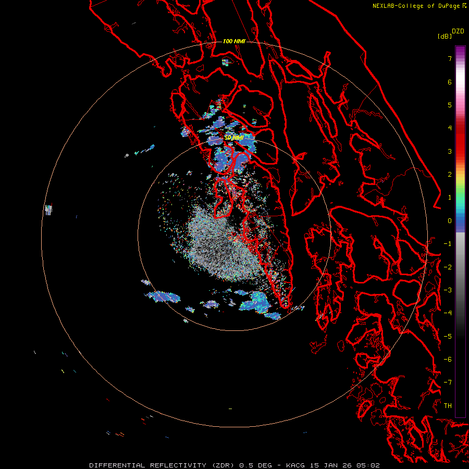Viewport: 469px width, 469px height.
Task: Click the 50 NMI range ring label
Action: coord(234,138)
